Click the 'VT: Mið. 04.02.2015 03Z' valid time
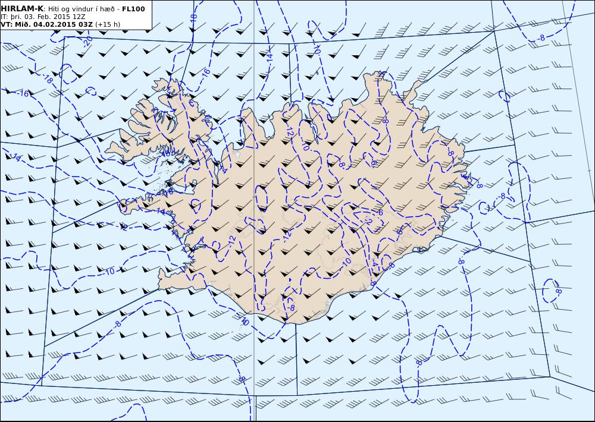Viewport: 595px width, 422px height. pyautogui.click(x=46, y=24)
